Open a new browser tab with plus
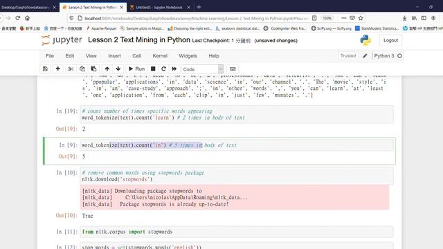The width and height of the screenshot is (443, 249). (199, 7)
